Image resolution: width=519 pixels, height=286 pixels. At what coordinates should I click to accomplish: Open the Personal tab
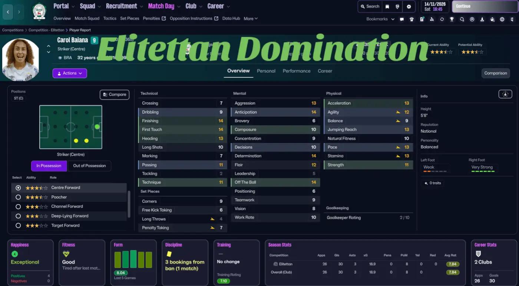coord(266,71)
